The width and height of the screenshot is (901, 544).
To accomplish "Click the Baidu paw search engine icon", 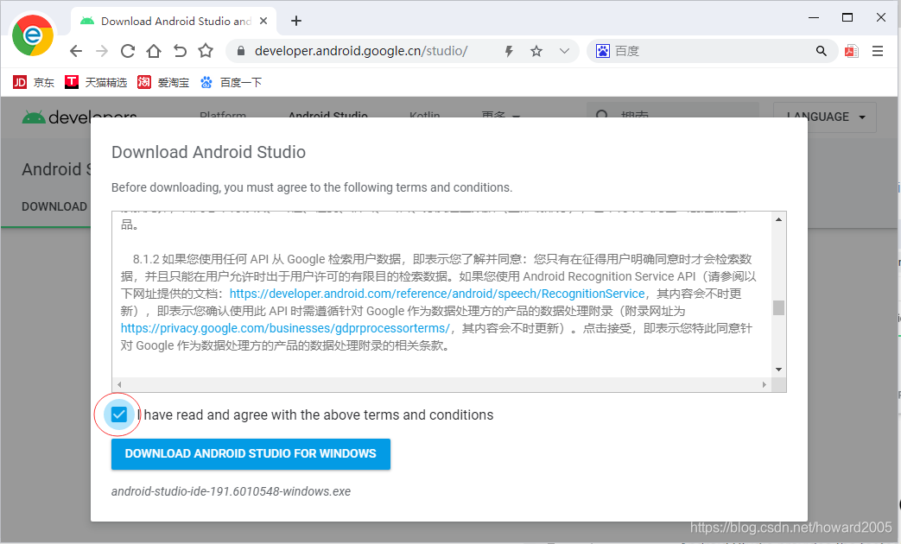I will (603, 51).
